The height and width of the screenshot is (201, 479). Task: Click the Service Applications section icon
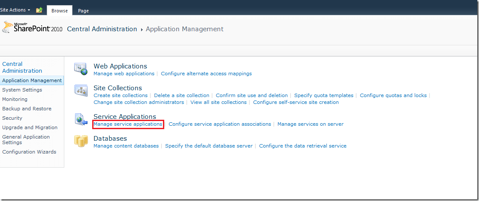[81, 119]
